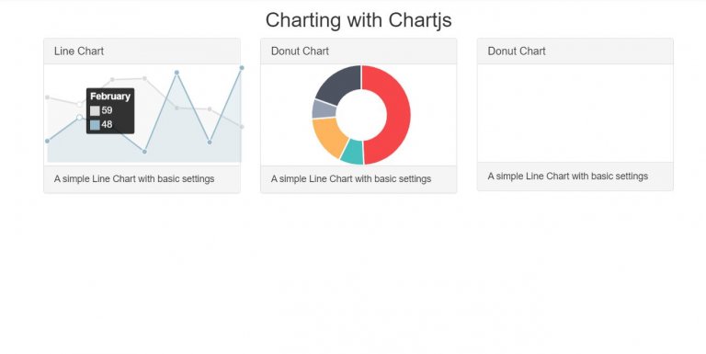Click the blue swatch beside 48
Viewport: 706px width, 354px height.
click(95, 125)
